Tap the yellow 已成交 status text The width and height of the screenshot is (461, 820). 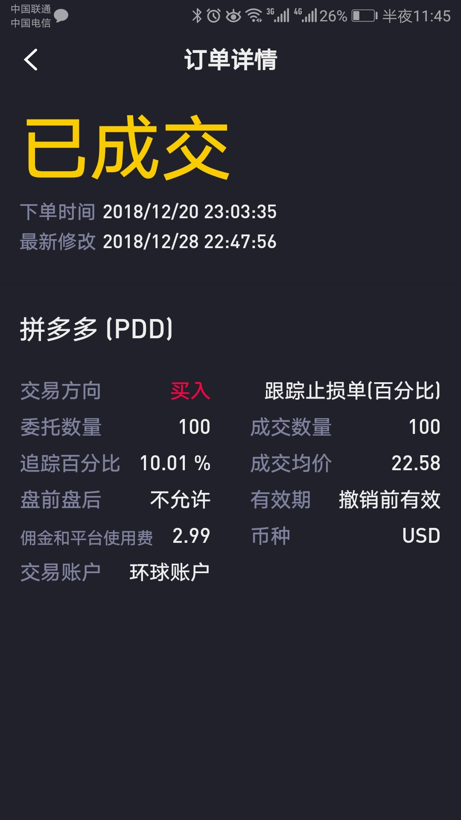point(127,147)
